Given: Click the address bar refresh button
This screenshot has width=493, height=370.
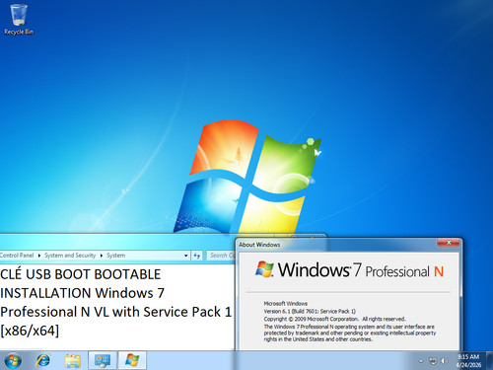Looking at the screenshot, I should pyautogui.click(x=197, y=256).
